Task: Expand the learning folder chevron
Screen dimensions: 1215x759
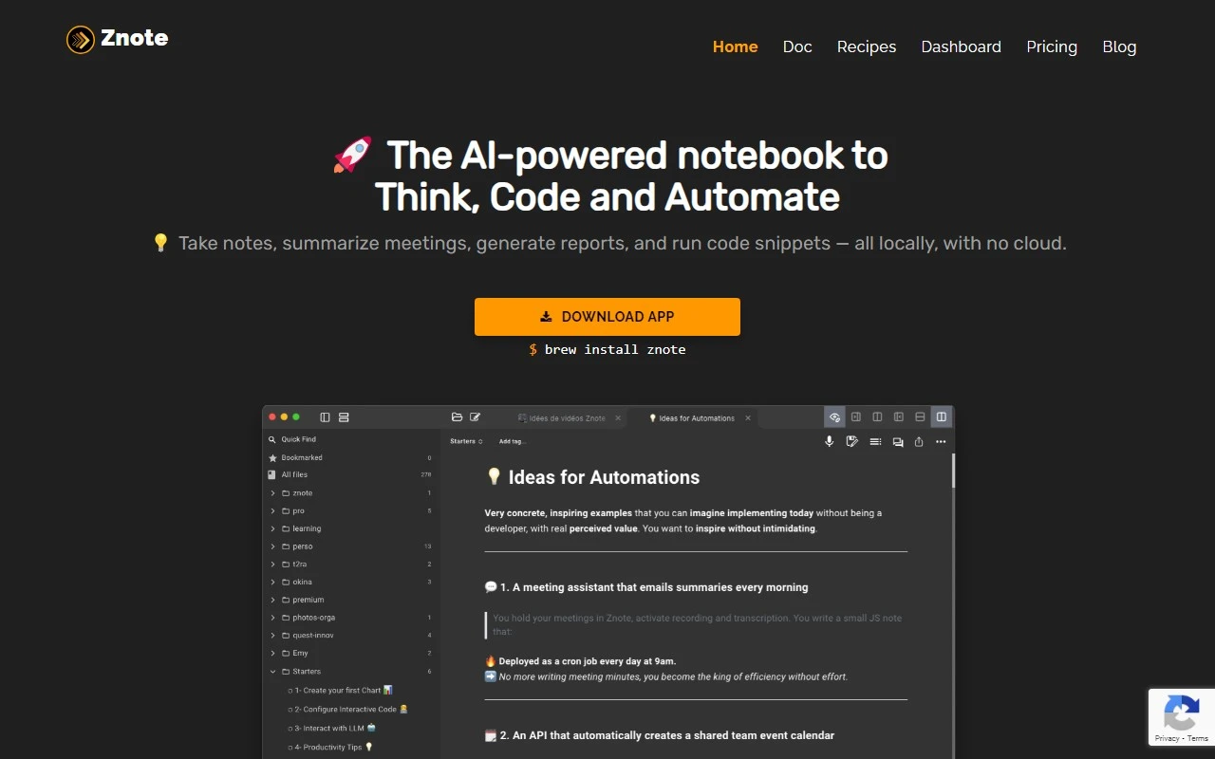Action: click(x=273, y=528)
